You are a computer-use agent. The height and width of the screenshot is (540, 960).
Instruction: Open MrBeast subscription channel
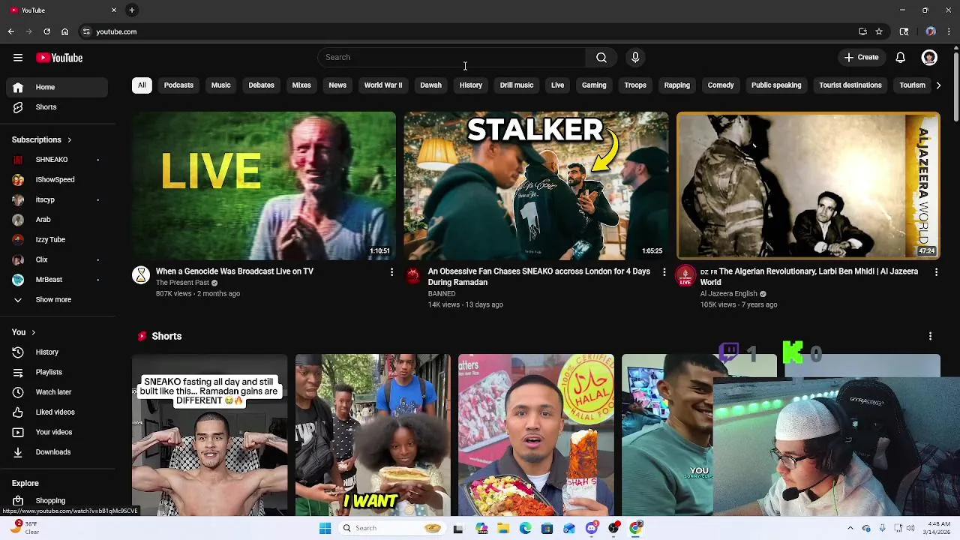point(58,280)
